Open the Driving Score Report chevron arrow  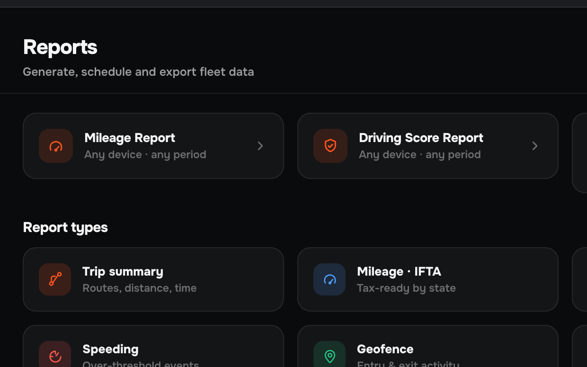tap(535, 146)
